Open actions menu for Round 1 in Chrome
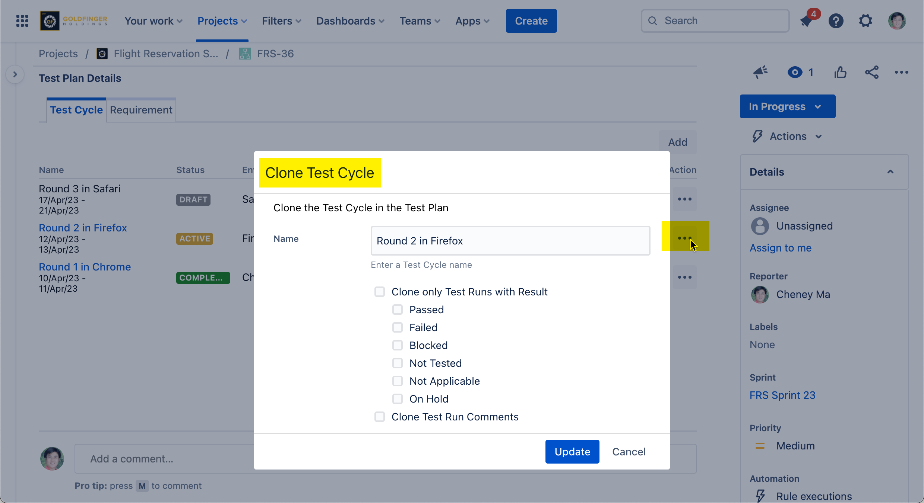Viewport: 924px width, 503px height. [x=684, y=277]
